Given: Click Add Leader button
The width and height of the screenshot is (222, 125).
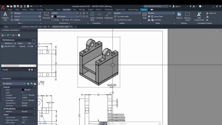Looking at the screenshot, I should [123, 17].
